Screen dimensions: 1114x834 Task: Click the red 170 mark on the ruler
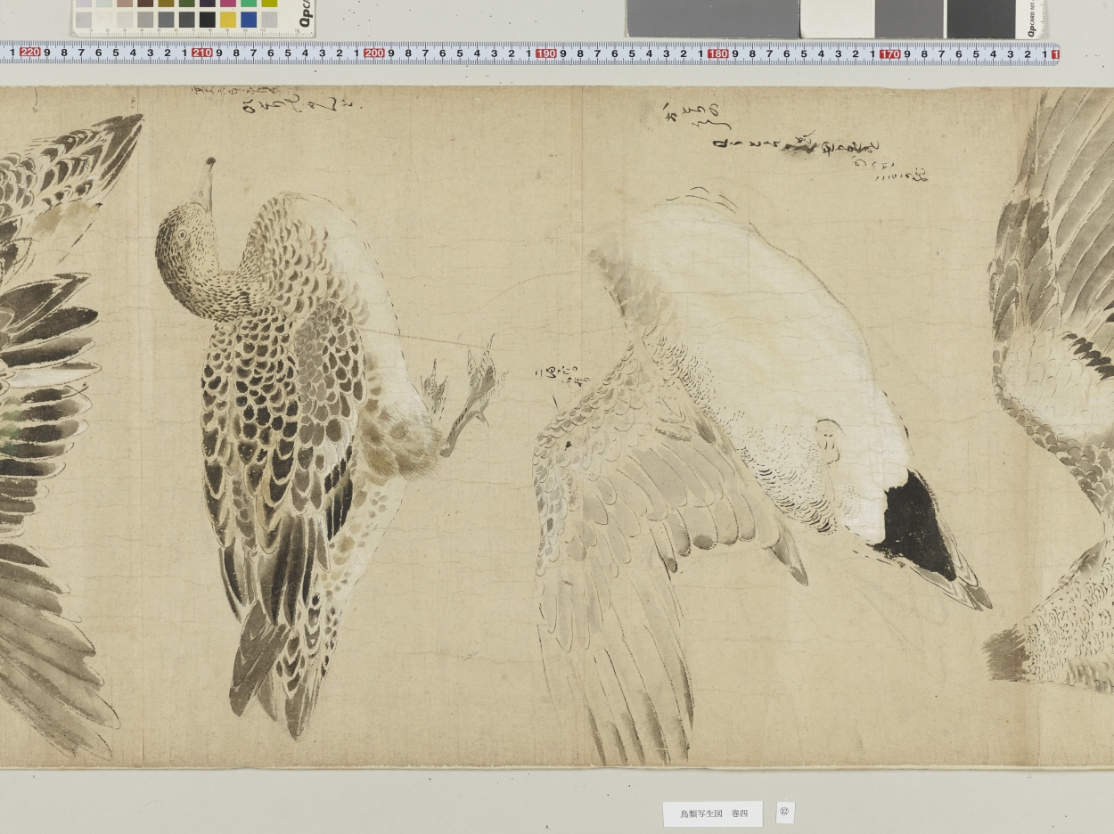pos(889,53)
